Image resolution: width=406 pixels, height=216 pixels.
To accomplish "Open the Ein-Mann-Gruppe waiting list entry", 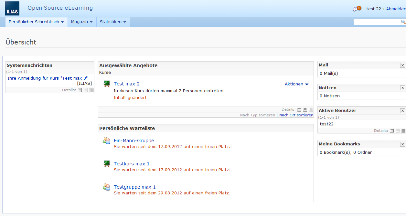I will (134, 140).
